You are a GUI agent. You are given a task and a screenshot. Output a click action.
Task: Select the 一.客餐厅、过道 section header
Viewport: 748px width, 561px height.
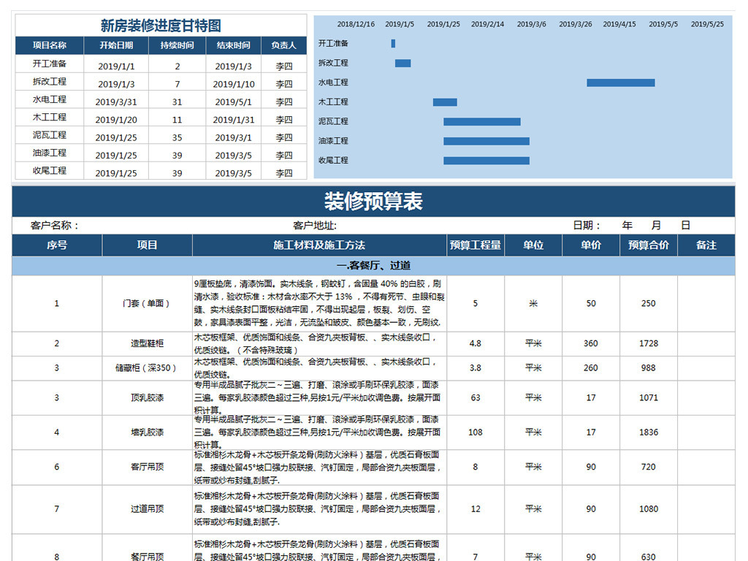[374, 264]
